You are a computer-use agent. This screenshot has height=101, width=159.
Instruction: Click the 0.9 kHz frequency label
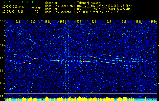click(x=2, y=58)
